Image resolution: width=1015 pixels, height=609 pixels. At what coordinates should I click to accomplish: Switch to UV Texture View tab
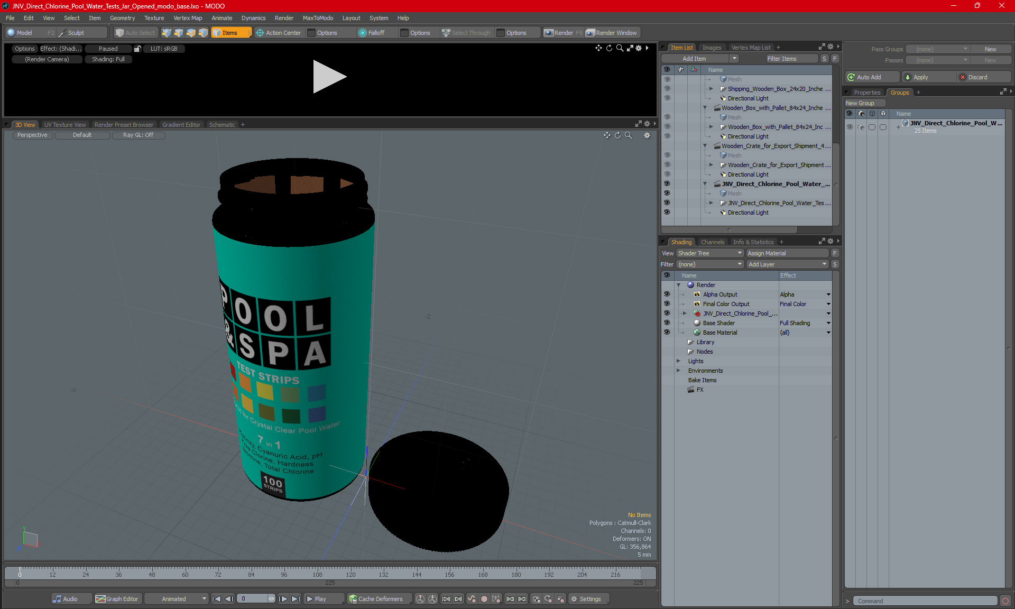[65, 125]
